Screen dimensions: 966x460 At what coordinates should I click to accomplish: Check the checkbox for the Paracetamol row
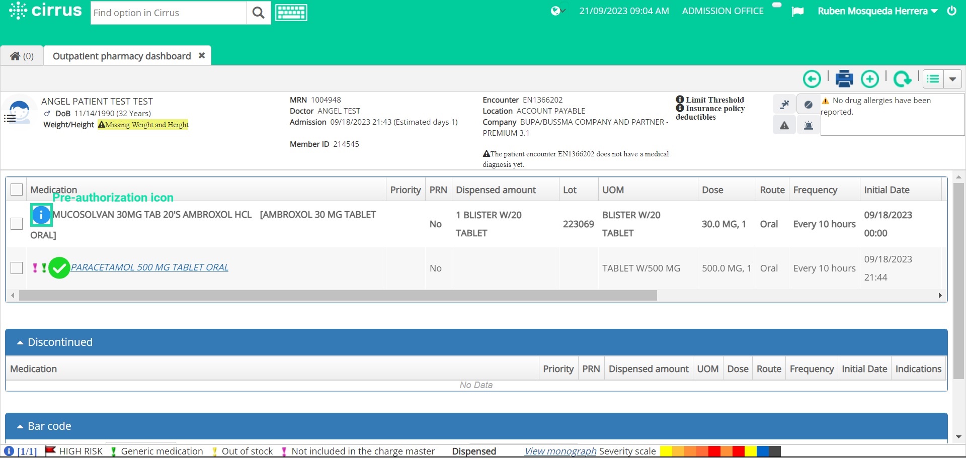pyautogui.click(x=17, y=267)
